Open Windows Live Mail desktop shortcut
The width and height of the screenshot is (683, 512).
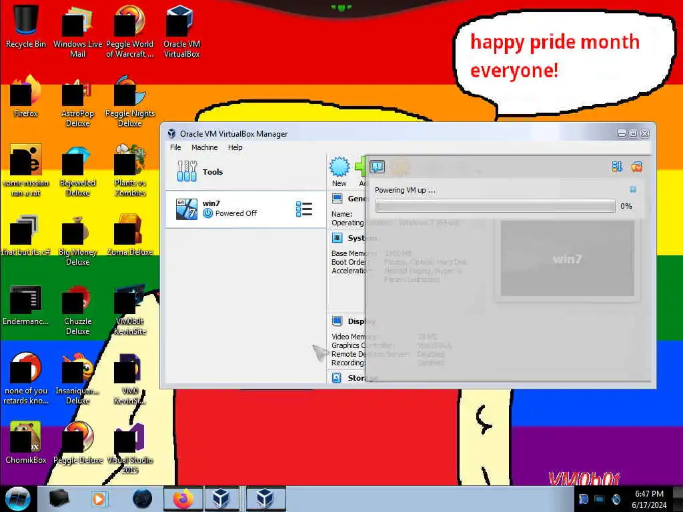[77, 31]
